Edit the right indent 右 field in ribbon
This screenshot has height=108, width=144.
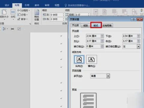57,19
